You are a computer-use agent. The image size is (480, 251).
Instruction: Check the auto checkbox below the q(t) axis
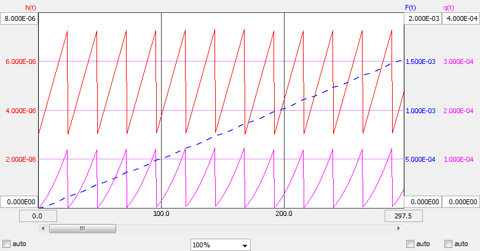(x=448, y=244)
